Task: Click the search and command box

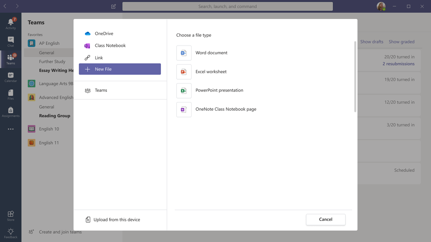Action: click(x=227, y=6)
